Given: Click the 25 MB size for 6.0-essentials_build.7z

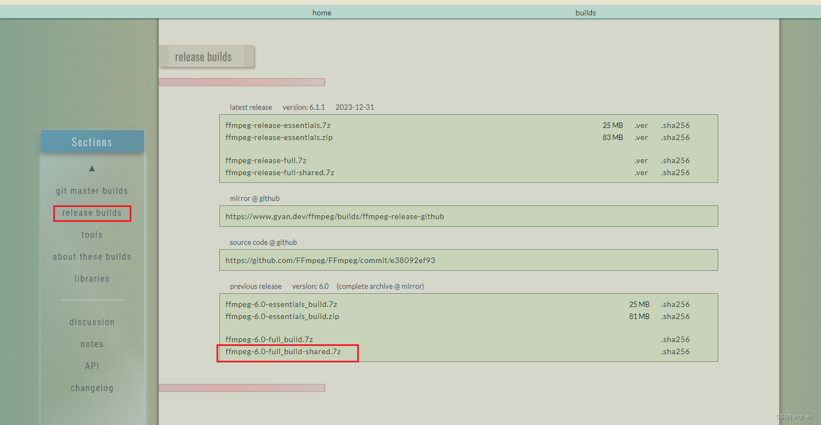Looking at the screenshot, I should point(639,305).
